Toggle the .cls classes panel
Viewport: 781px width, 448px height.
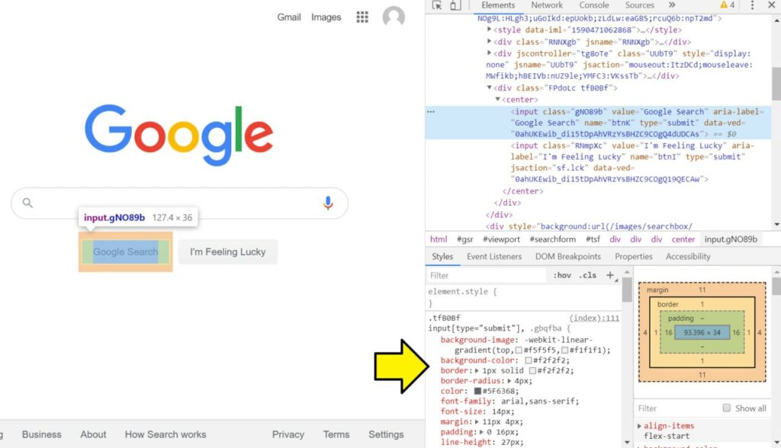(587, 275)
